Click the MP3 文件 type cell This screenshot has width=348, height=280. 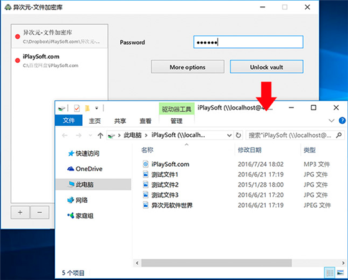[x=317, y=164]
